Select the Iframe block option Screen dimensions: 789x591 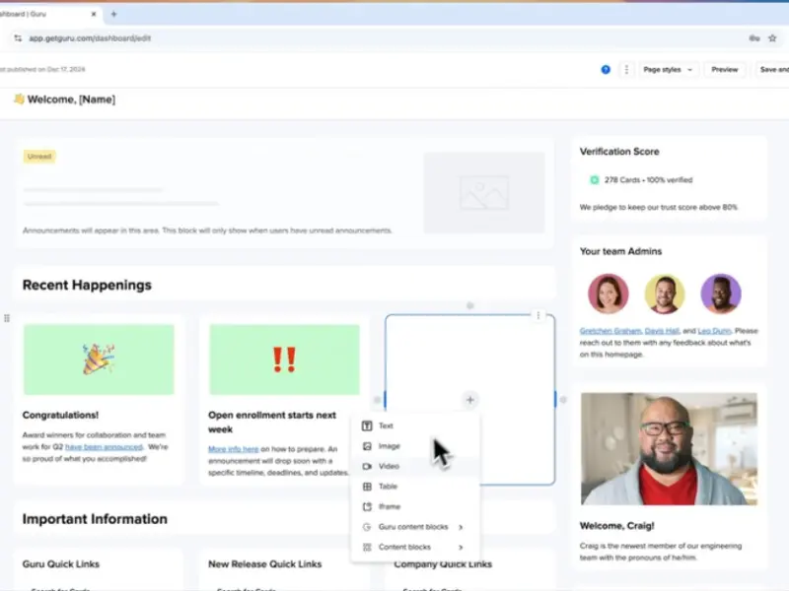point(415,506)
